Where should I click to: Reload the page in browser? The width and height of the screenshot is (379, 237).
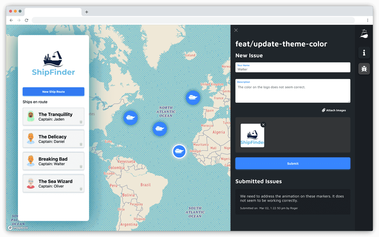pos(26,20)
